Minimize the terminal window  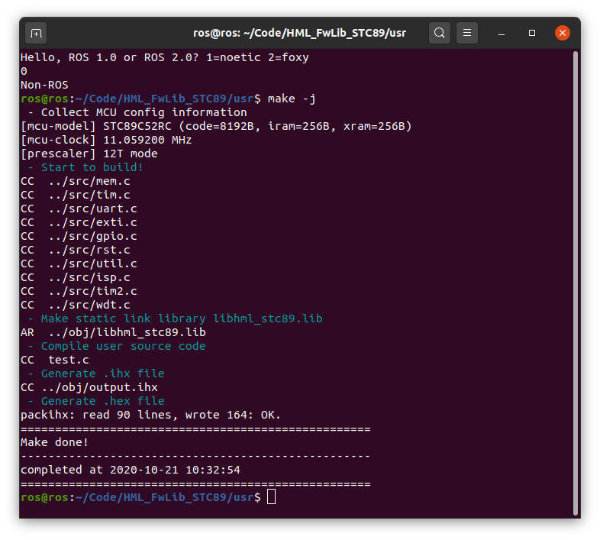tap(502, 34)
